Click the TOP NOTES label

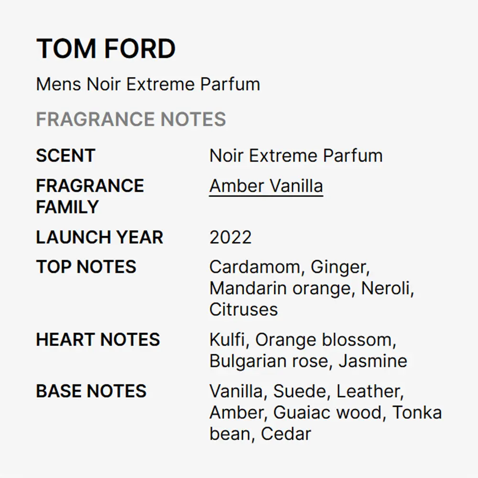click(x=86, y=267)
